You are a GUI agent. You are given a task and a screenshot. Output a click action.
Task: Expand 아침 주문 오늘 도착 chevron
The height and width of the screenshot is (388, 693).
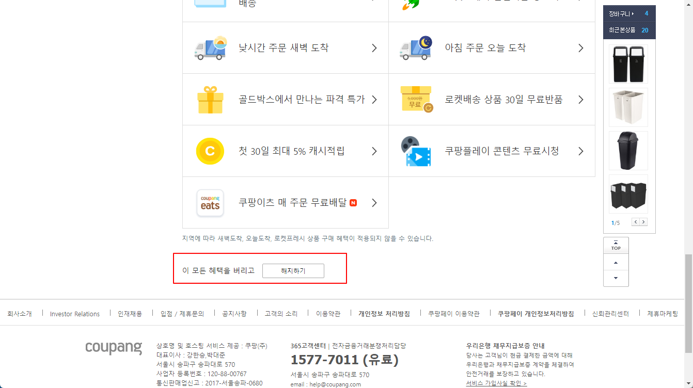pyautogui.click(x=581, y=48)
